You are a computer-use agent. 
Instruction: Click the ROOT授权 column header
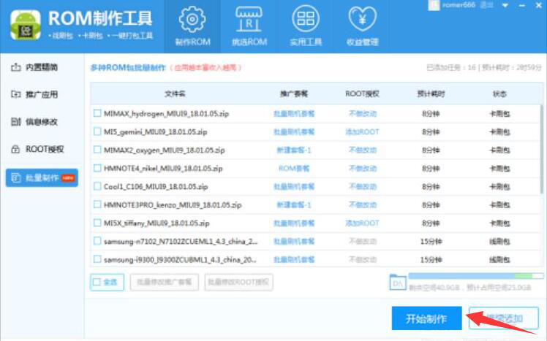point(362,94)
